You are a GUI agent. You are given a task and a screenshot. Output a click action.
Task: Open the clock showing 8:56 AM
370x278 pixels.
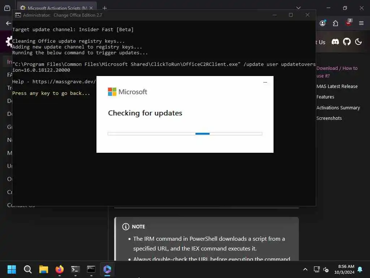(344, 269)
